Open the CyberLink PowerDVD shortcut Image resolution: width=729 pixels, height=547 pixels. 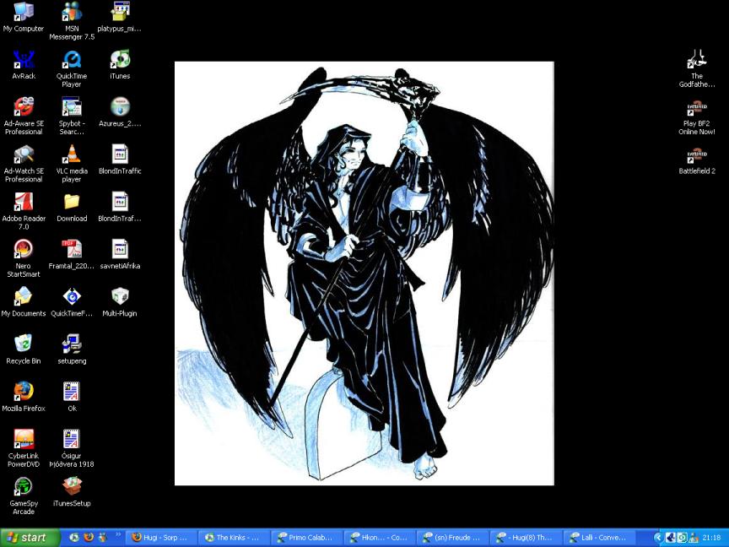tap(24, 448)
